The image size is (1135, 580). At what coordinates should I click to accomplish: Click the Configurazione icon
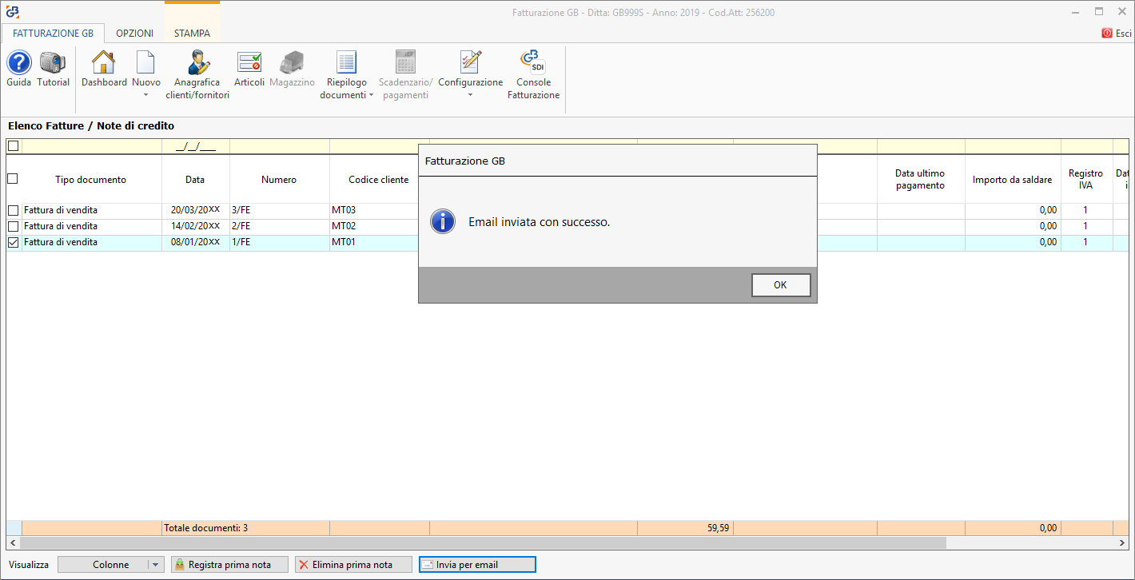pyautogui.click(x=470, y=63)
